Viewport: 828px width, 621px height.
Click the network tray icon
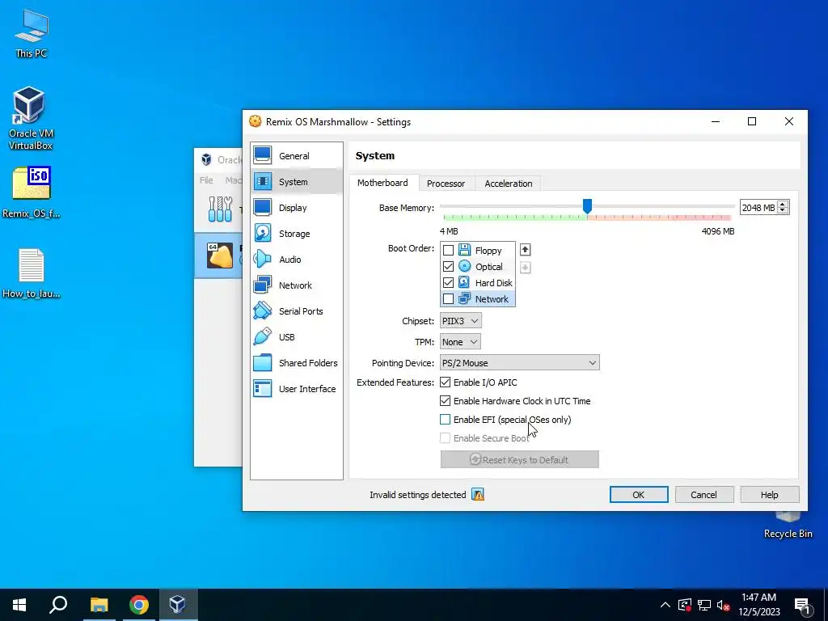pos(704,605)
